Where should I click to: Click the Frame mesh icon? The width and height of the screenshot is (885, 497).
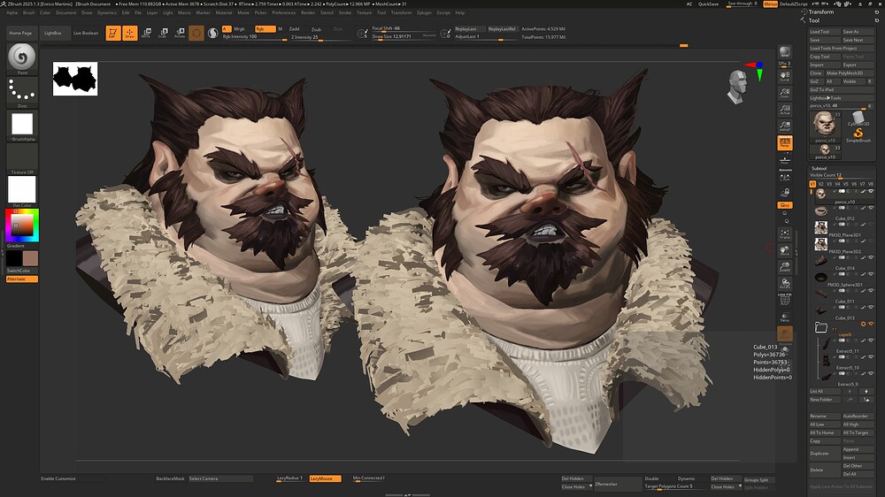784,234
